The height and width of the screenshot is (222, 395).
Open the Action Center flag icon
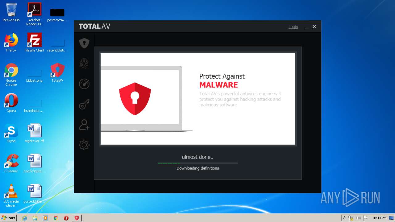point(365,218)
